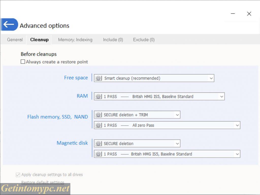Click gear icon in Magnetic disk pass method

pyautogui.click(x=99, y=154)
